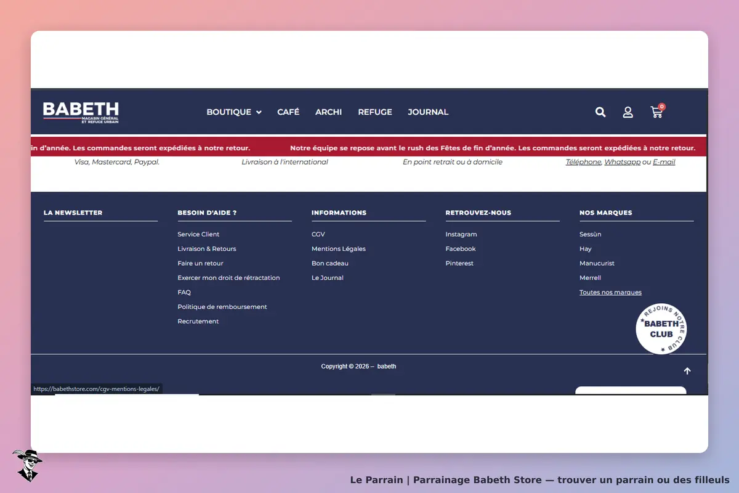The image size is (739, 493).
Task: Open the Hay brand link
Action: [586, 249]
